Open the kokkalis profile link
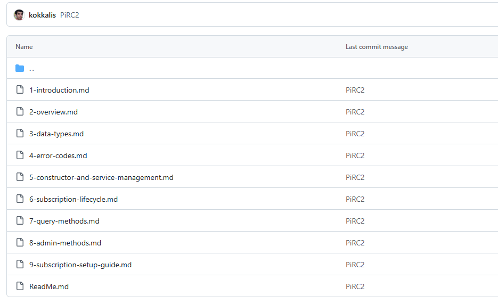The image size is (498, 304). tap(42, 15)
